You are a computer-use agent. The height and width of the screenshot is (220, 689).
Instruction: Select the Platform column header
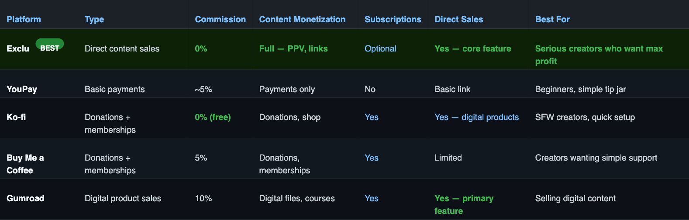coord(24,19)
